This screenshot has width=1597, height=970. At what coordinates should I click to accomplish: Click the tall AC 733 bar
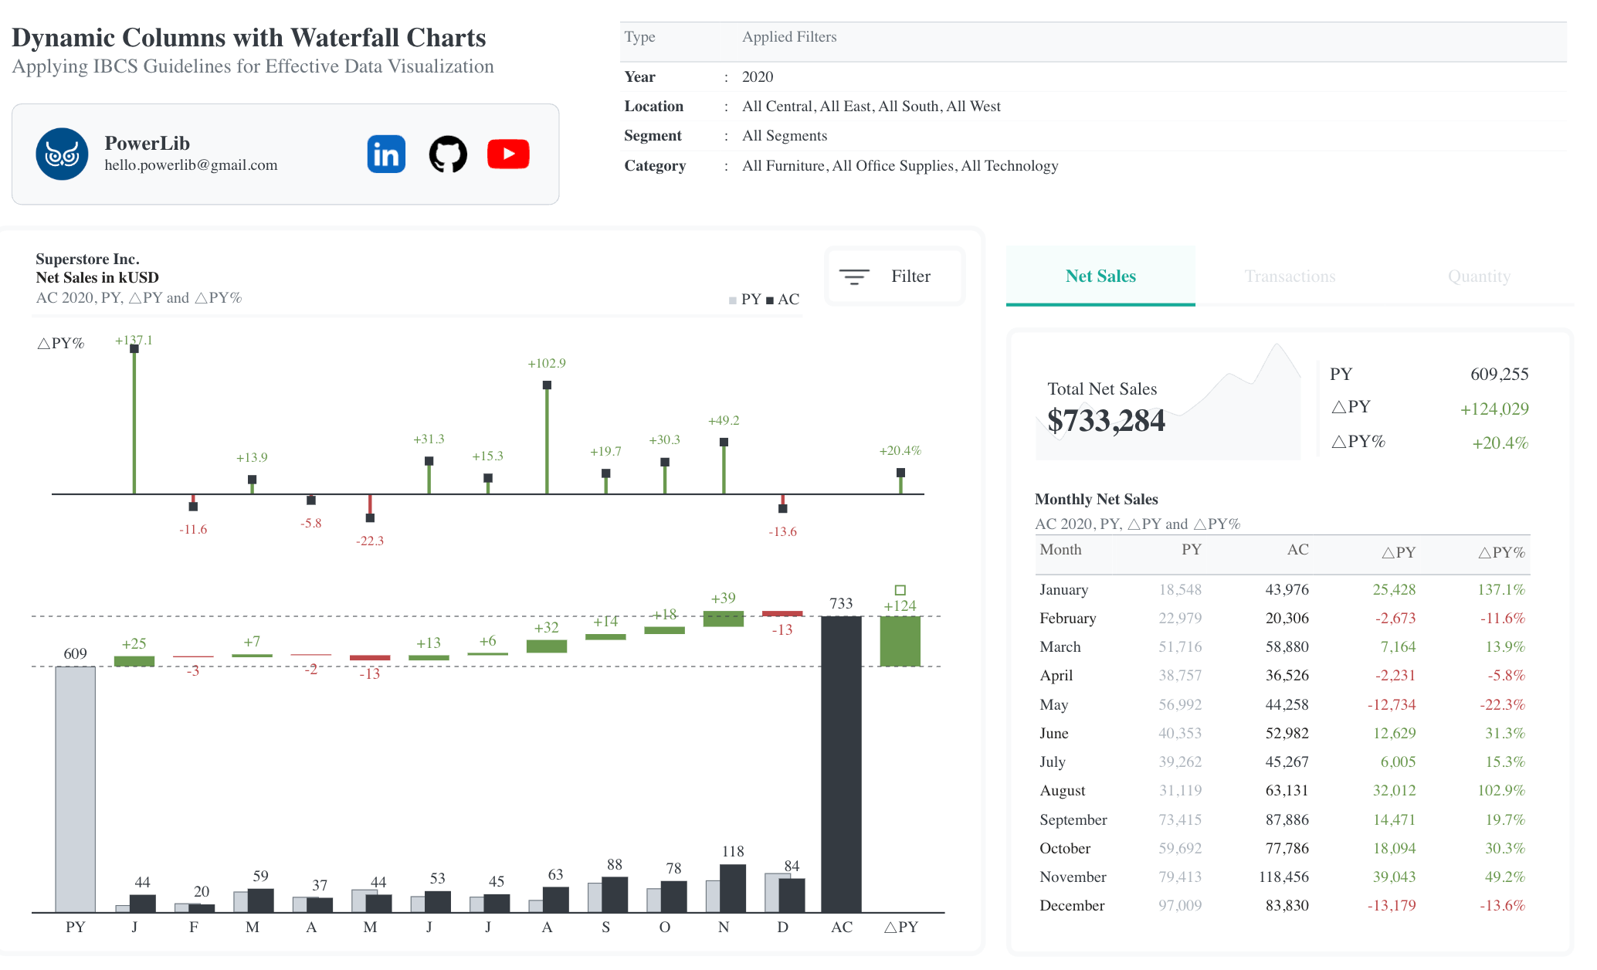[841, 765]
